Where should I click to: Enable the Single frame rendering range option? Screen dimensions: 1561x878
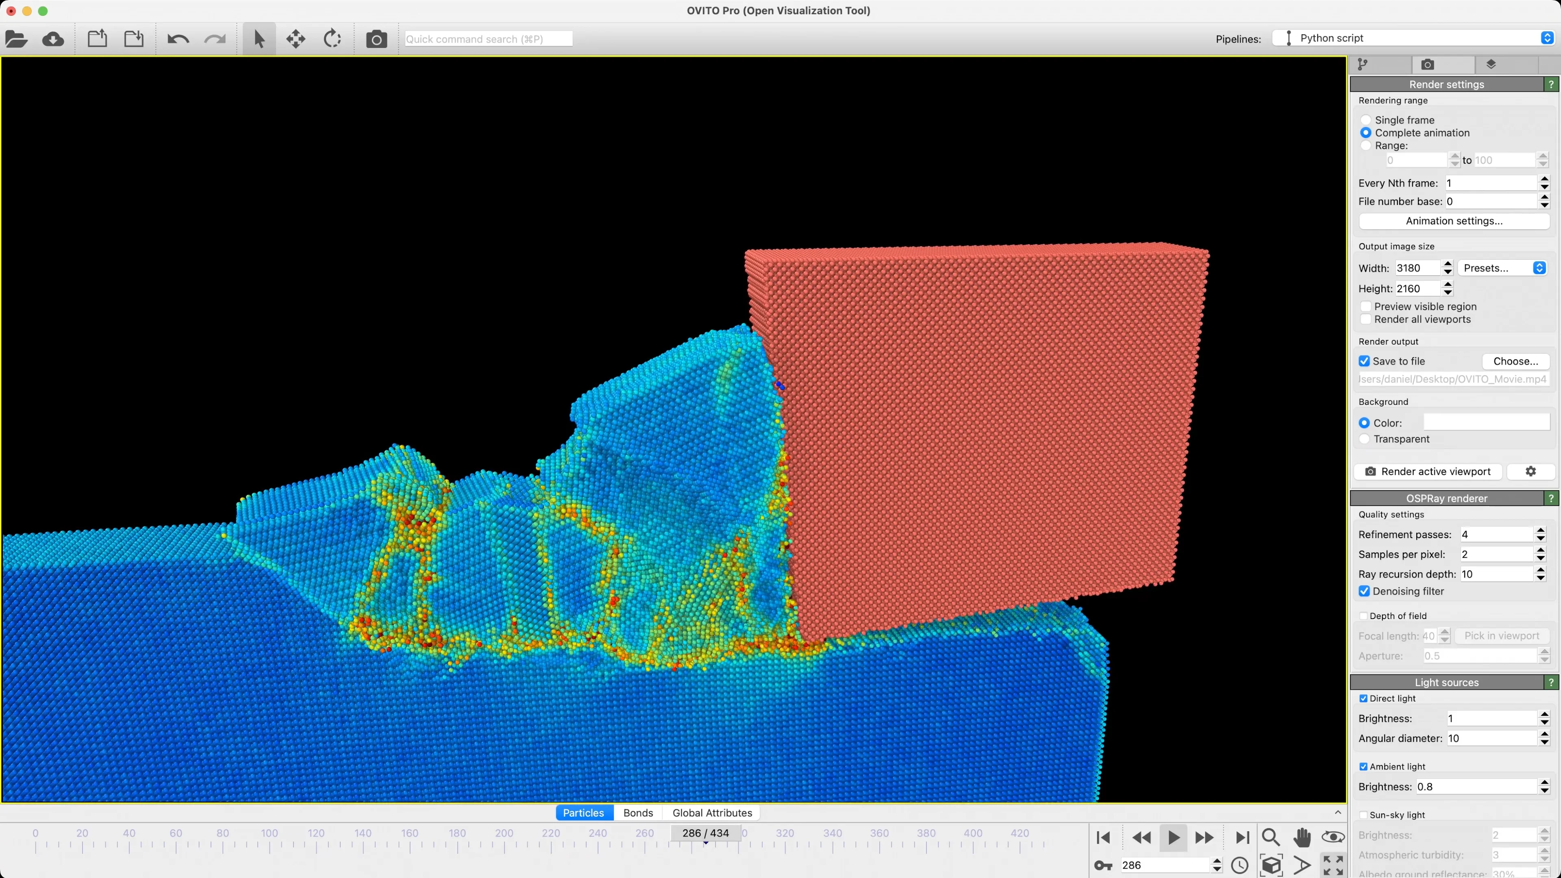pos(1366,120)
